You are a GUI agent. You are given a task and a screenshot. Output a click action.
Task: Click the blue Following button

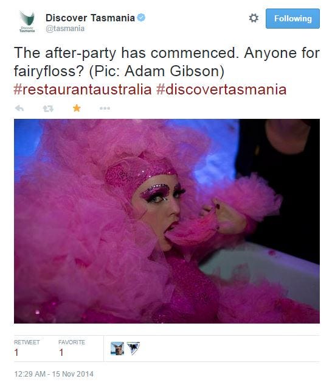292,19
